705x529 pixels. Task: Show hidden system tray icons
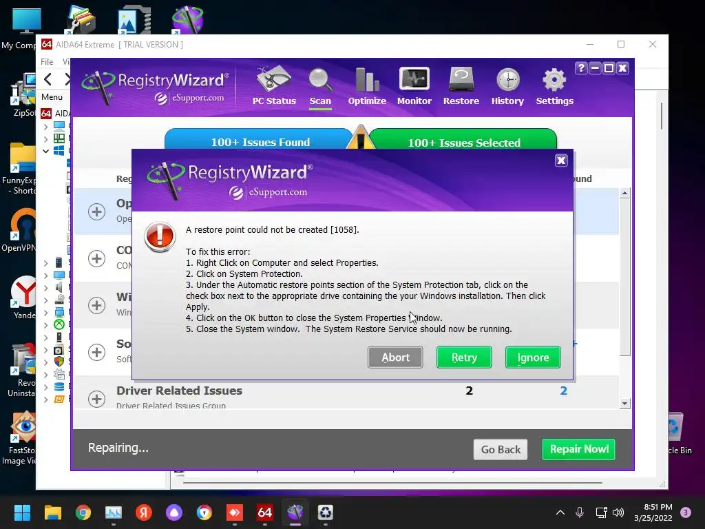coord(560,512)
